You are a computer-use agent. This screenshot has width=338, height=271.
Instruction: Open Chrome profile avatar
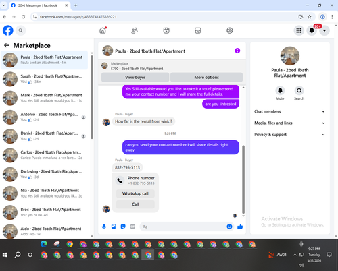point(322,17)
